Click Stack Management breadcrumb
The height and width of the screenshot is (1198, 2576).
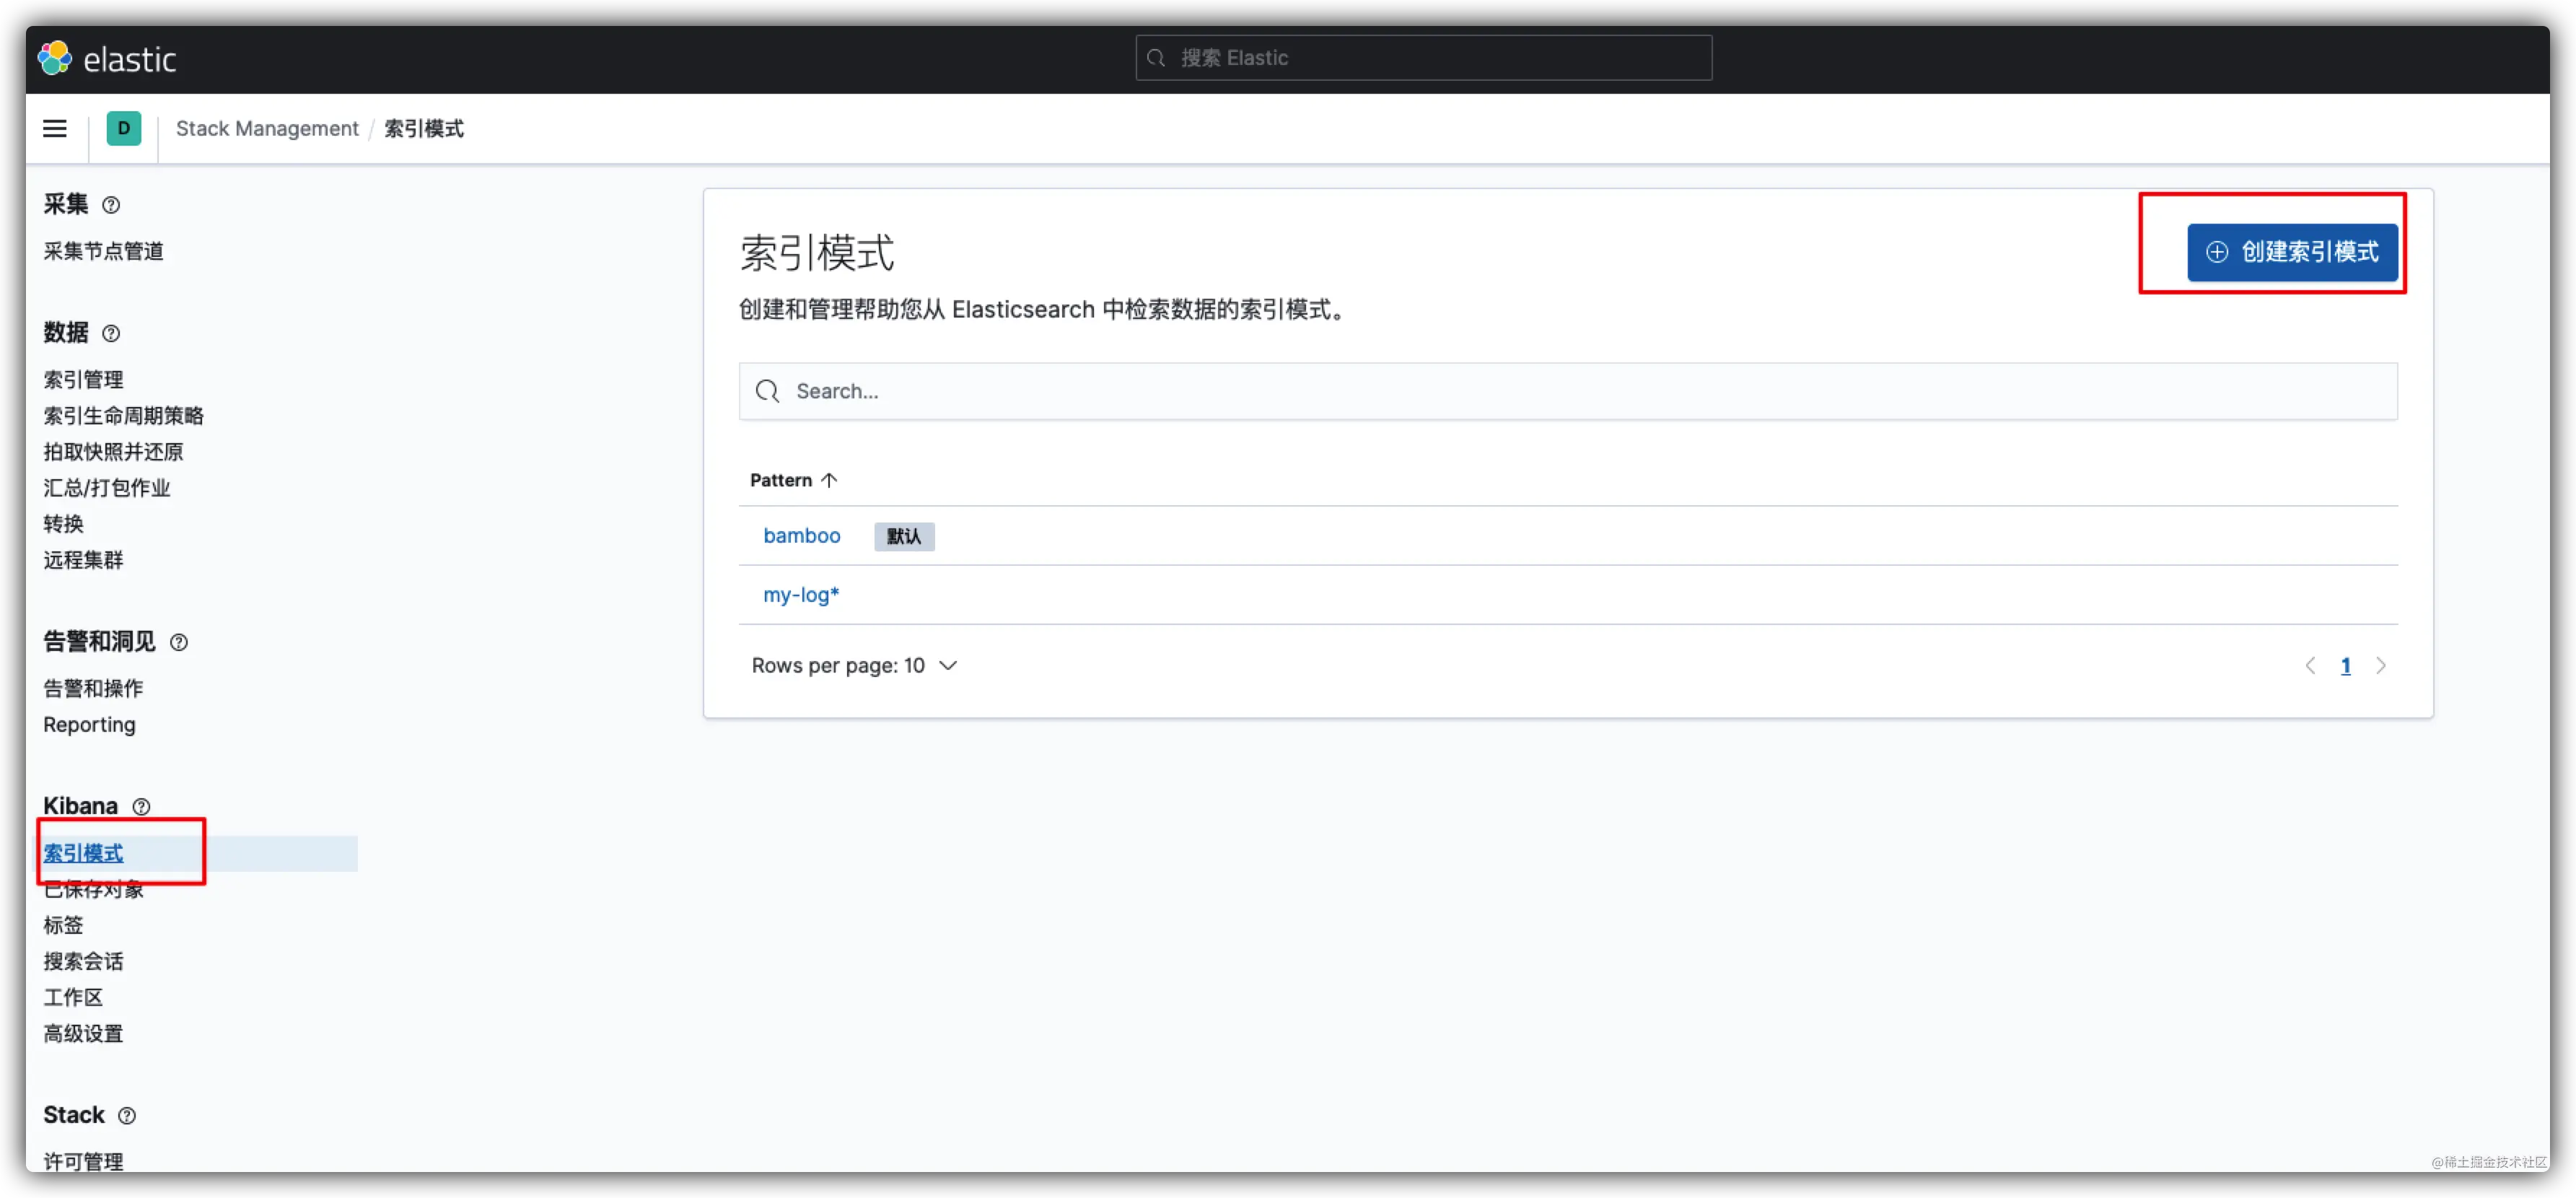tap(266, 128)
